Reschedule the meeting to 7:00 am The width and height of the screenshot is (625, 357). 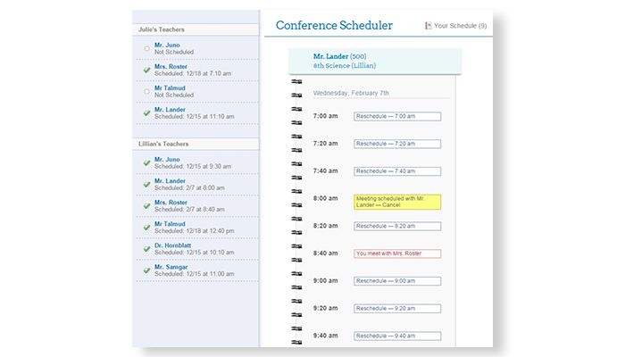pyautogui.click(x=397, y=117)
